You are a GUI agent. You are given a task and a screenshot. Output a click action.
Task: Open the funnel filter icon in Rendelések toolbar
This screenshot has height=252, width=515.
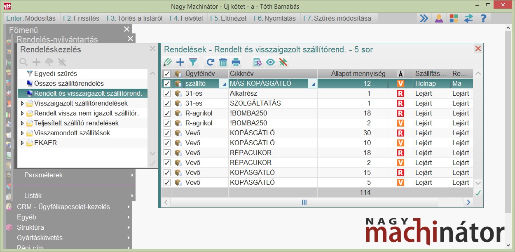pos(193,62)
